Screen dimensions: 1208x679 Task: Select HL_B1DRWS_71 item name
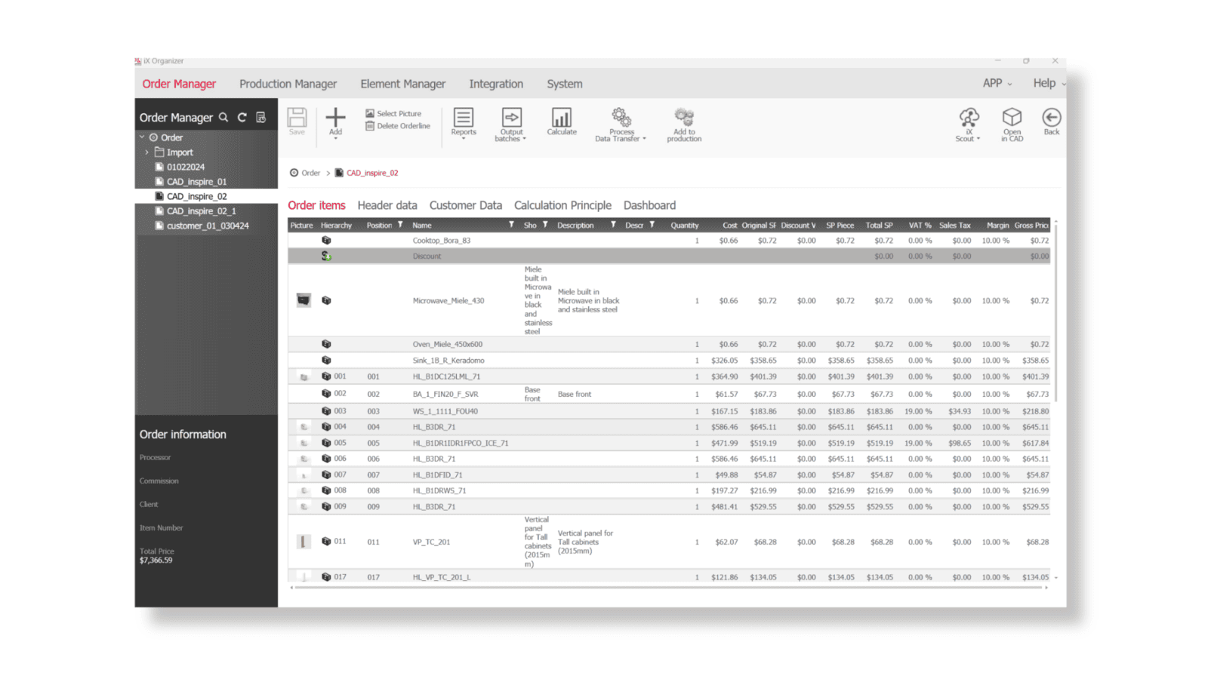[439, 490]
